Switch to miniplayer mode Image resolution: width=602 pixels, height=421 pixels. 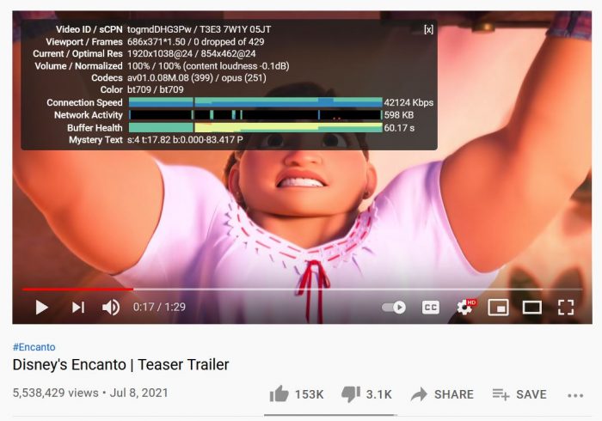click(498, 308)
